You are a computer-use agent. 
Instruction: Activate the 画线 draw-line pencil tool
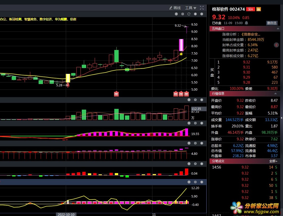pyautogui.click(x=175, y=8)
